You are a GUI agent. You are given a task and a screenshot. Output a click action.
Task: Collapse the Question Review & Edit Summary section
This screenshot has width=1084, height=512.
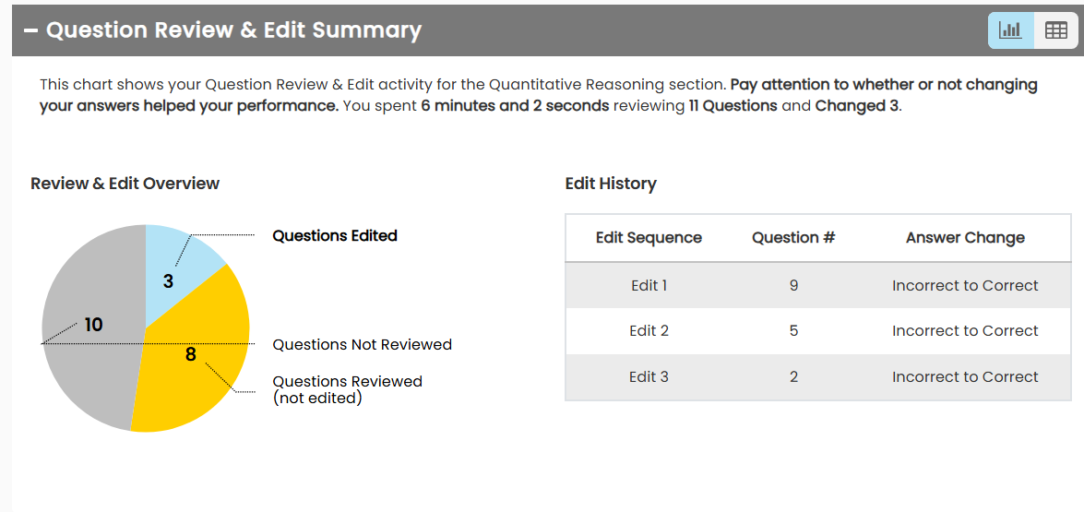pos(31,30)
